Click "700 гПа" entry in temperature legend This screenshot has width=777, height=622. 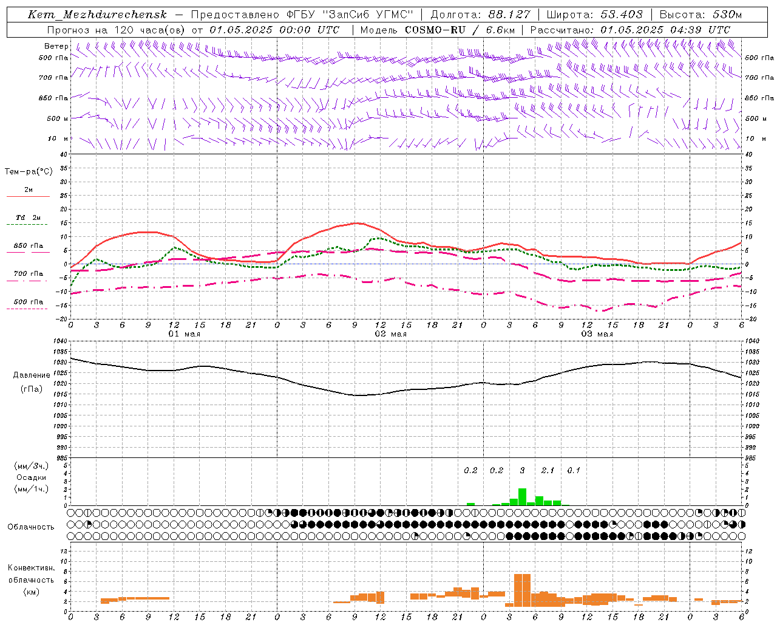[x=29, y=274]
